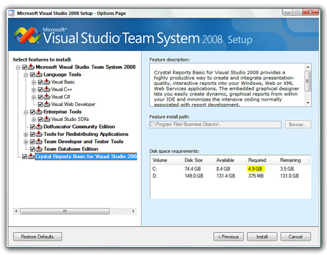Collapse the Microsoft Visual Studio Team System 2008 node
Viewport: 327px width, 255px height.
(x=18, y=67)
